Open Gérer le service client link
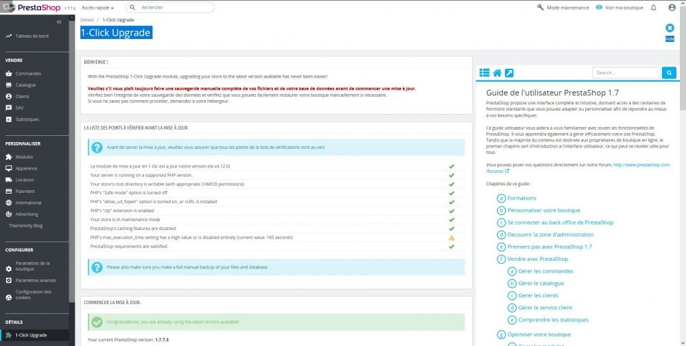Image resolution: width=686 pixels, height=346 pixels. pyautogui.click(x=545, y=308)
